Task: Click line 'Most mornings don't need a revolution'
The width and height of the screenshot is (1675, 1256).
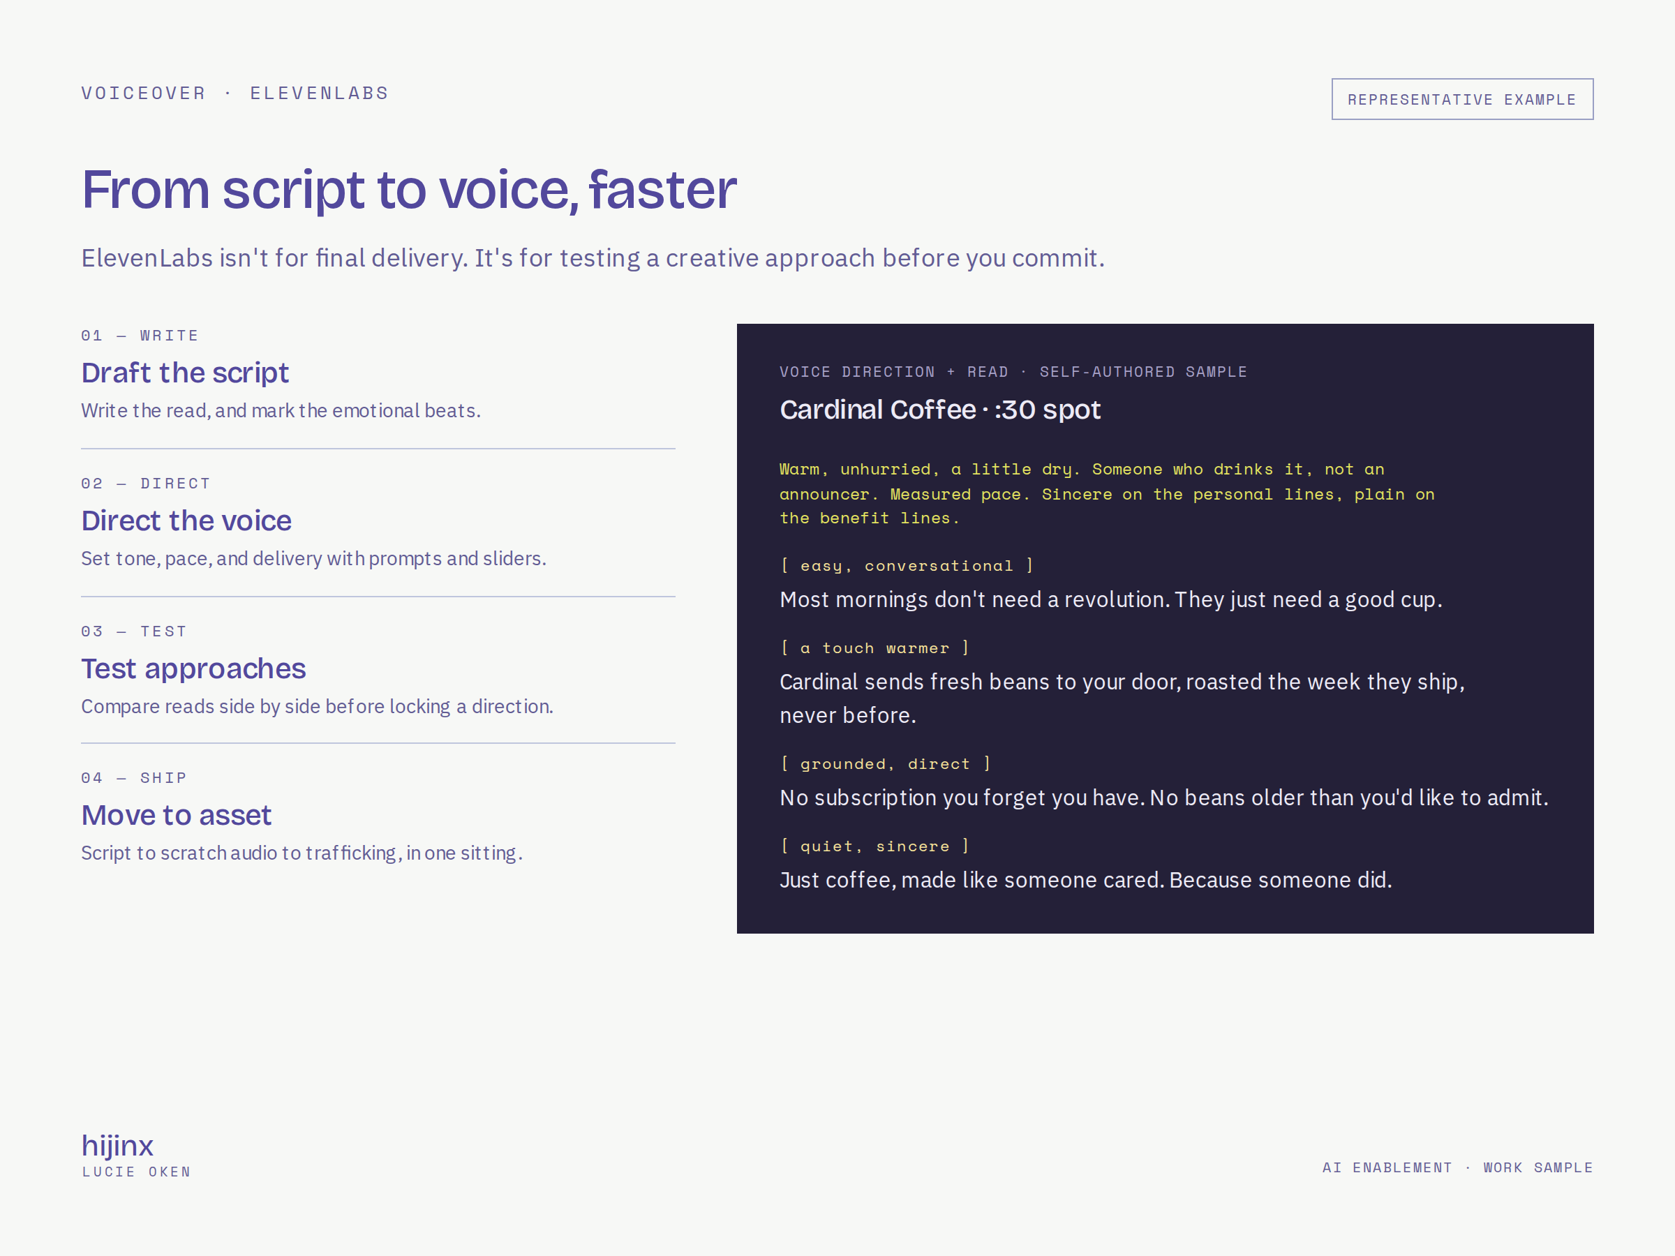Action: pyautogui.click(x=1111, y=599)
